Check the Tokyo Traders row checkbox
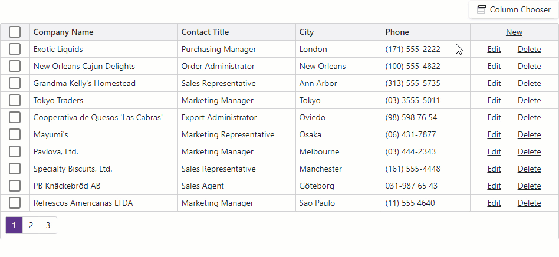This screenshot has width=559, height=257. coord(15,100)
